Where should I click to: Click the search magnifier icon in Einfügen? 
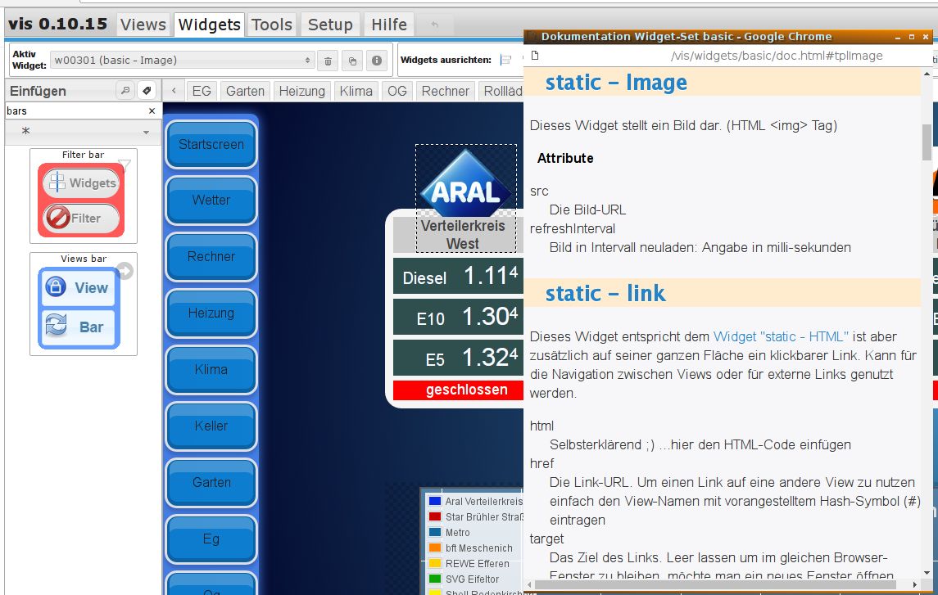[x=125, y=91]
